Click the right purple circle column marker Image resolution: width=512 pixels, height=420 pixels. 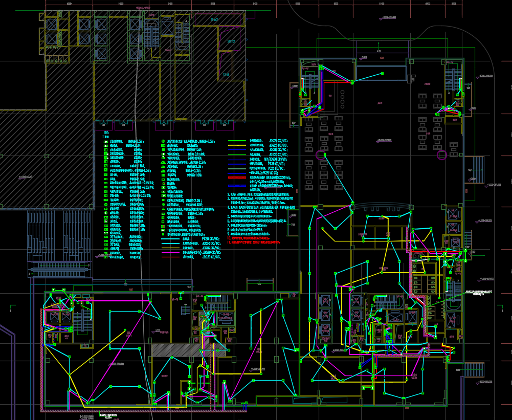pos(441,154)
